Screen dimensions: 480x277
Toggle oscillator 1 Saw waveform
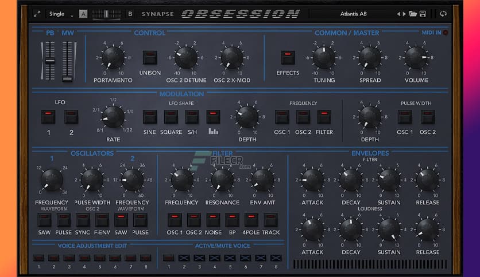pyautogui.click(x=44, y=220)
